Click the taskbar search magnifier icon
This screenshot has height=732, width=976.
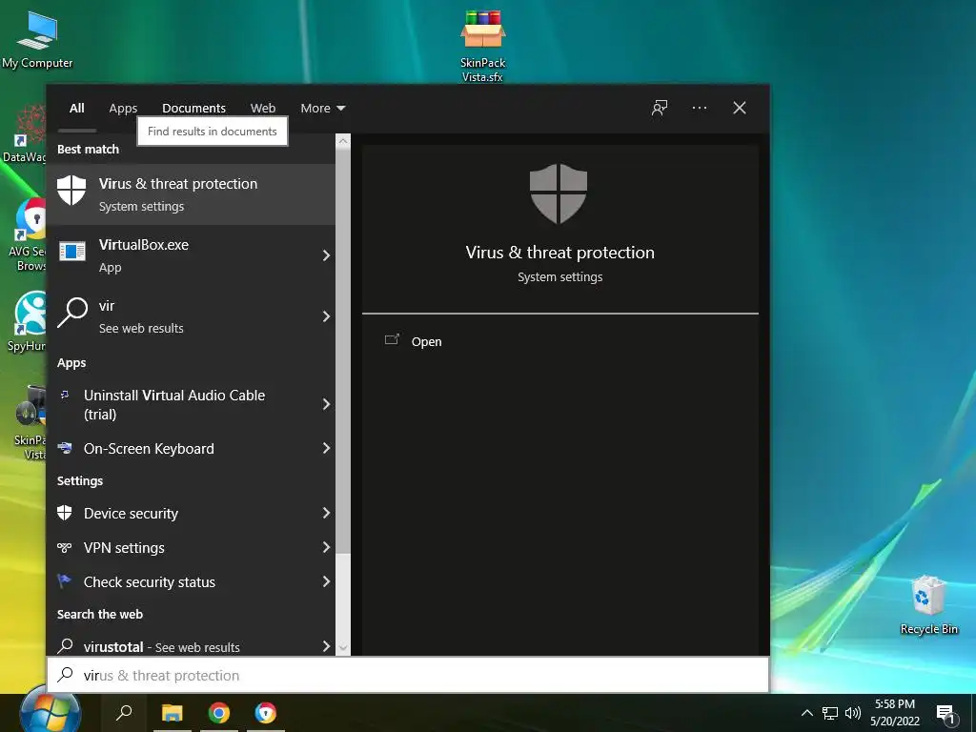(x=124, y=712)
